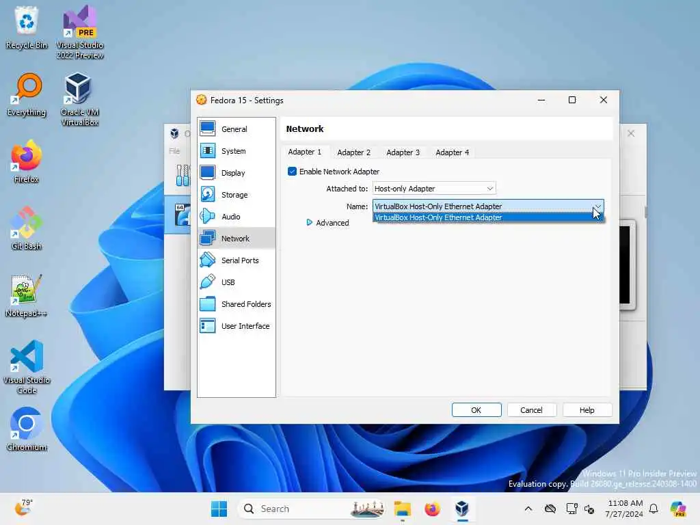Switch to Adapter 4 tab
The image size is (700, 525).
(x=453, y=152)
